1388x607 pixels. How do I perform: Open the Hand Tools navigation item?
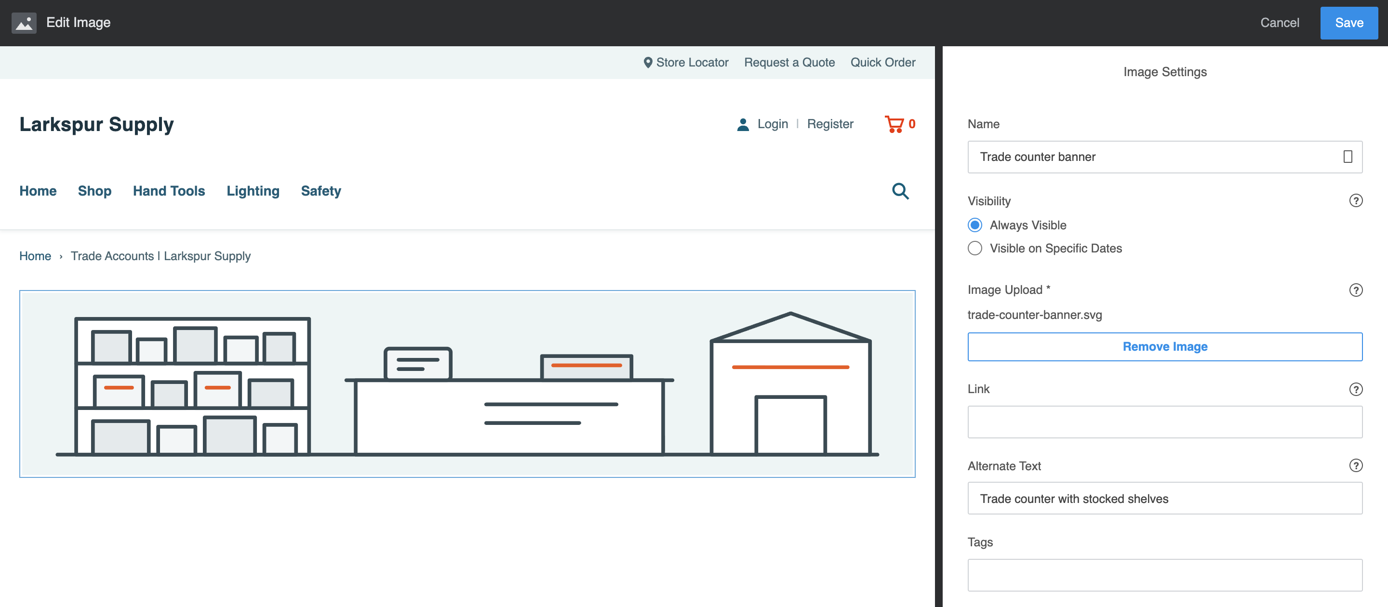169,191
